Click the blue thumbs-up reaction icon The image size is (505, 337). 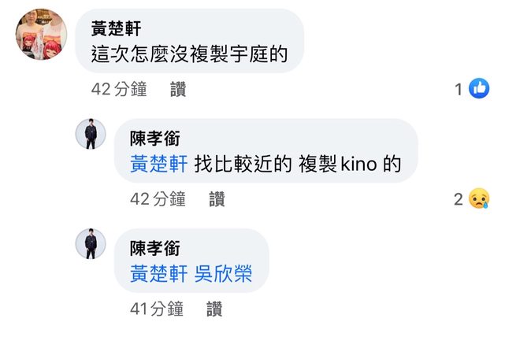[479, 88]
